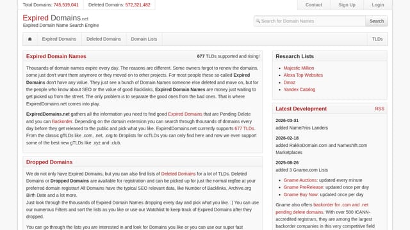Open the Contact page
This screenshot has width=410, height=230.
314,5
